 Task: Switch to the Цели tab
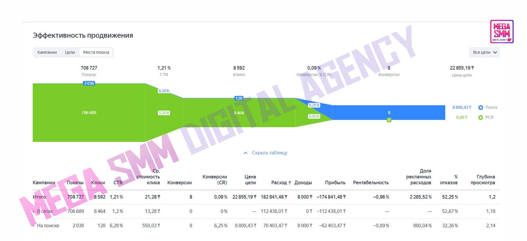point(70,52)
